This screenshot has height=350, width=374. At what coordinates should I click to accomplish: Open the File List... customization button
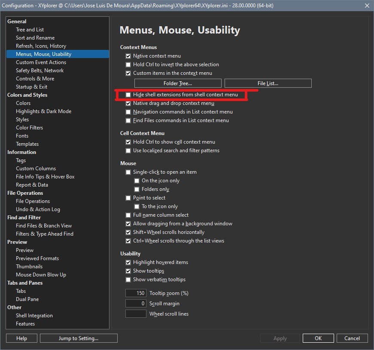coord(268,83)
